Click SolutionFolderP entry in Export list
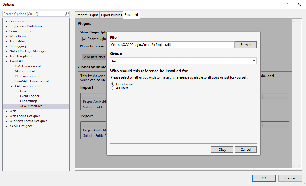This screenshot has height=186, width=306. 95,135
